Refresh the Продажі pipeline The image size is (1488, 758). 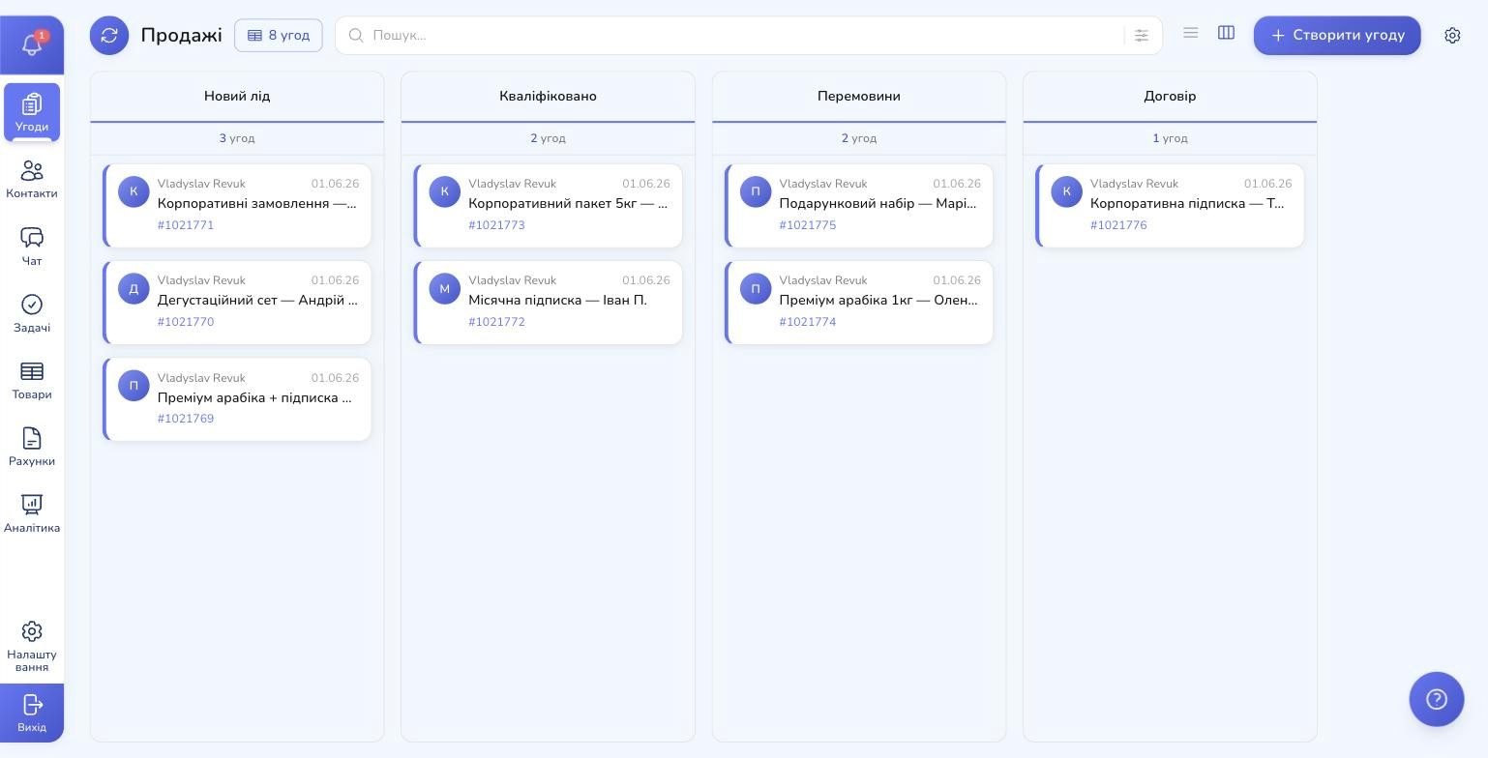point(109,35)
